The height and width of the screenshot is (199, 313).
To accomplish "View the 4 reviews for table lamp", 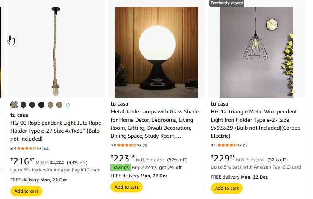I will click(145, 145).
